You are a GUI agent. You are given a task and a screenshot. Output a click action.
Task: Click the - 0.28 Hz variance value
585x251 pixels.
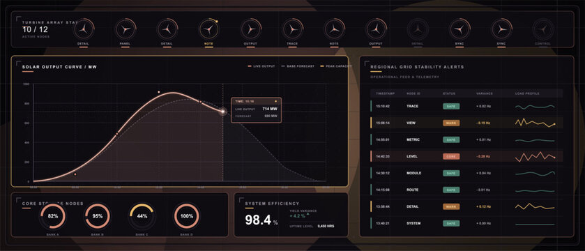(x=483, y=157)
